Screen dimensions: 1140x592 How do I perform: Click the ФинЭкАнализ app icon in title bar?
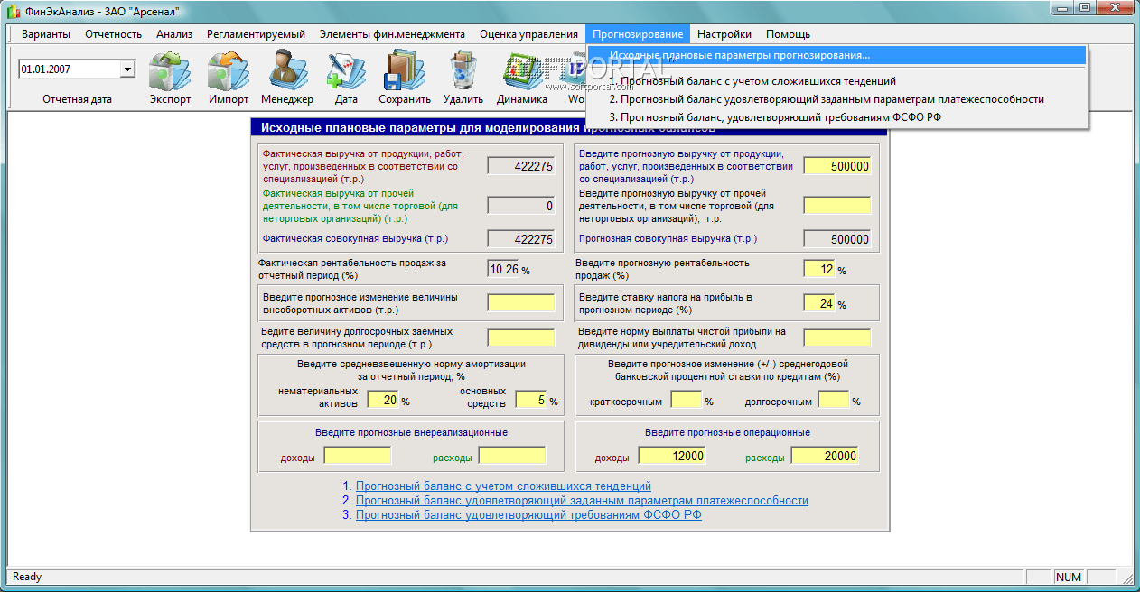pyautogui.click(x=14, y=10)
